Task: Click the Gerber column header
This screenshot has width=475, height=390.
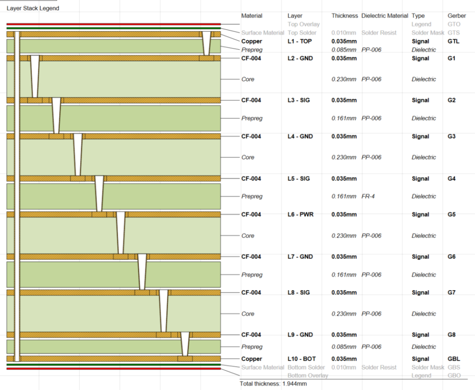Action: click(x=456, y=16)
